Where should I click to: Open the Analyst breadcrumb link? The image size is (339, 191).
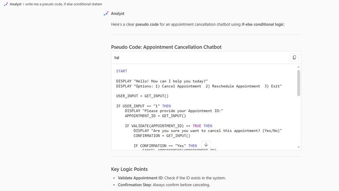[x=16, y=4]
